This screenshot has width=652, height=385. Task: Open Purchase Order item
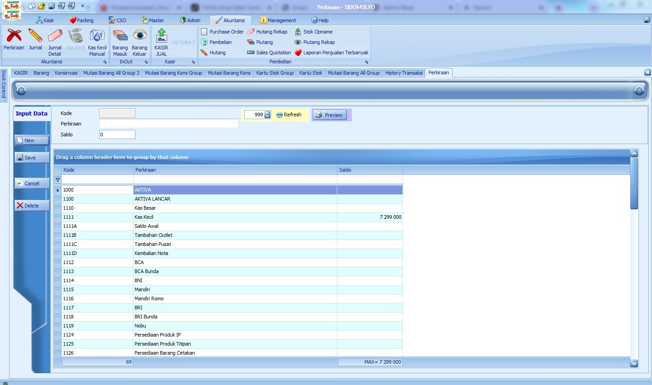click(x=226, y=32)
